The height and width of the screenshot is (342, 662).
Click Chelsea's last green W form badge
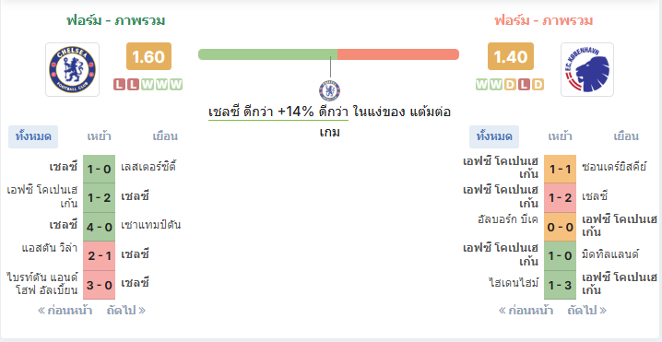coord(176,85)
